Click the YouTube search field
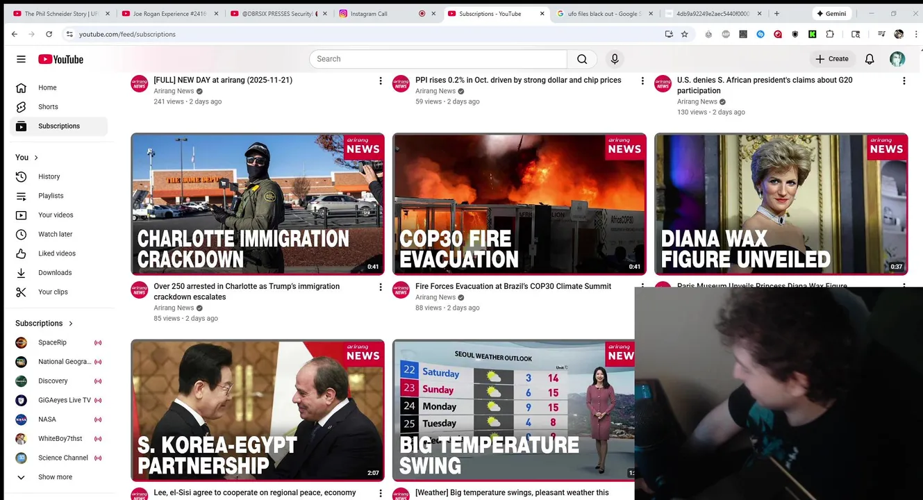Image resolution: width=923 pixels, height=500 pixels. (438, 59)
